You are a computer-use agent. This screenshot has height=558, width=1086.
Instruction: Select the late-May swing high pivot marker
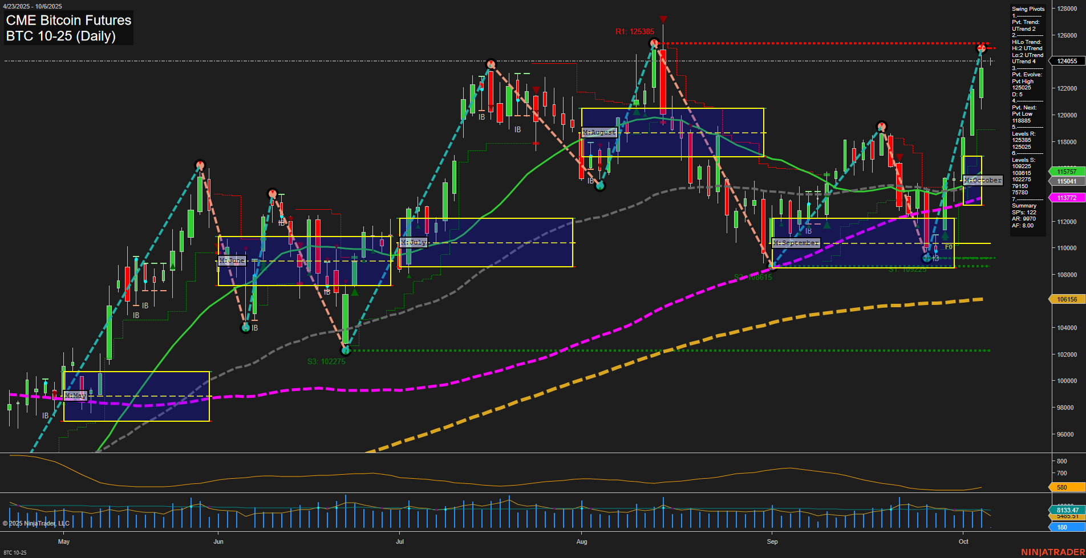[x=200, y=165]
